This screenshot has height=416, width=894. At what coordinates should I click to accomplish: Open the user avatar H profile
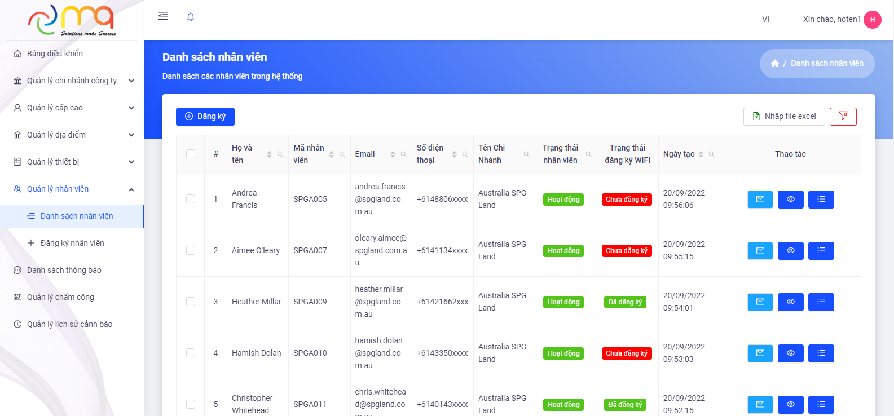point(872,20)
